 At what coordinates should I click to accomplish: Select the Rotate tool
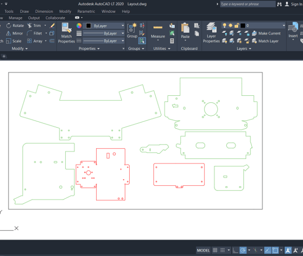pyautogui.click(x=15, y=26)
